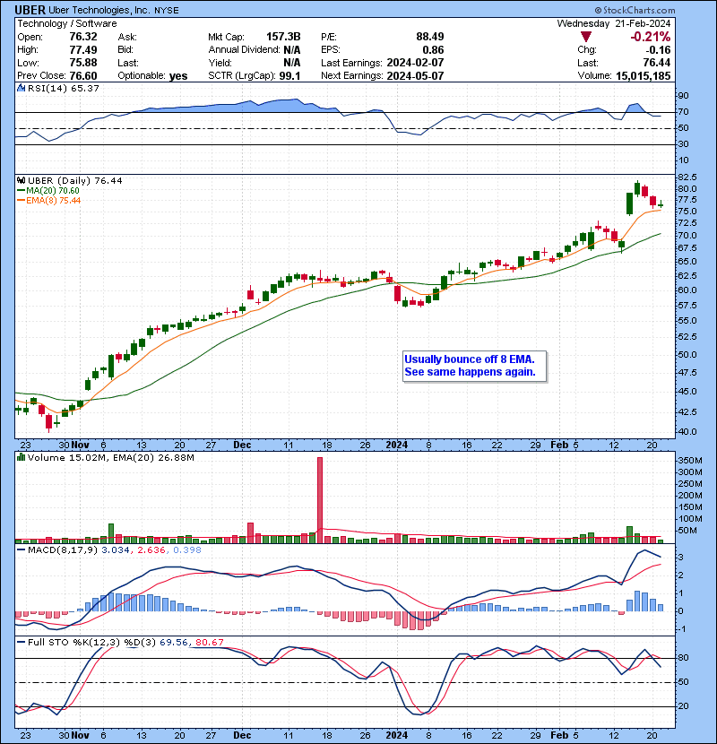Click the volume bars icon beside Volume label
Viewport: 717px width, 744px height.
pyautogui.click(x=21, y=457)
